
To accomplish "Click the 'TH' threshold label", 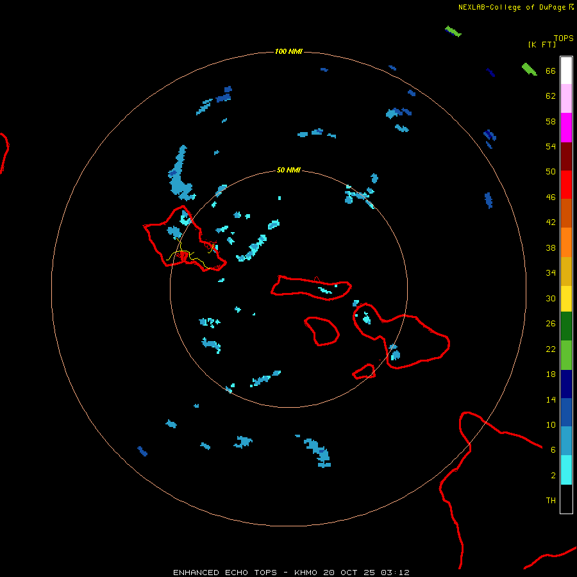I will (x=551, y=501).
